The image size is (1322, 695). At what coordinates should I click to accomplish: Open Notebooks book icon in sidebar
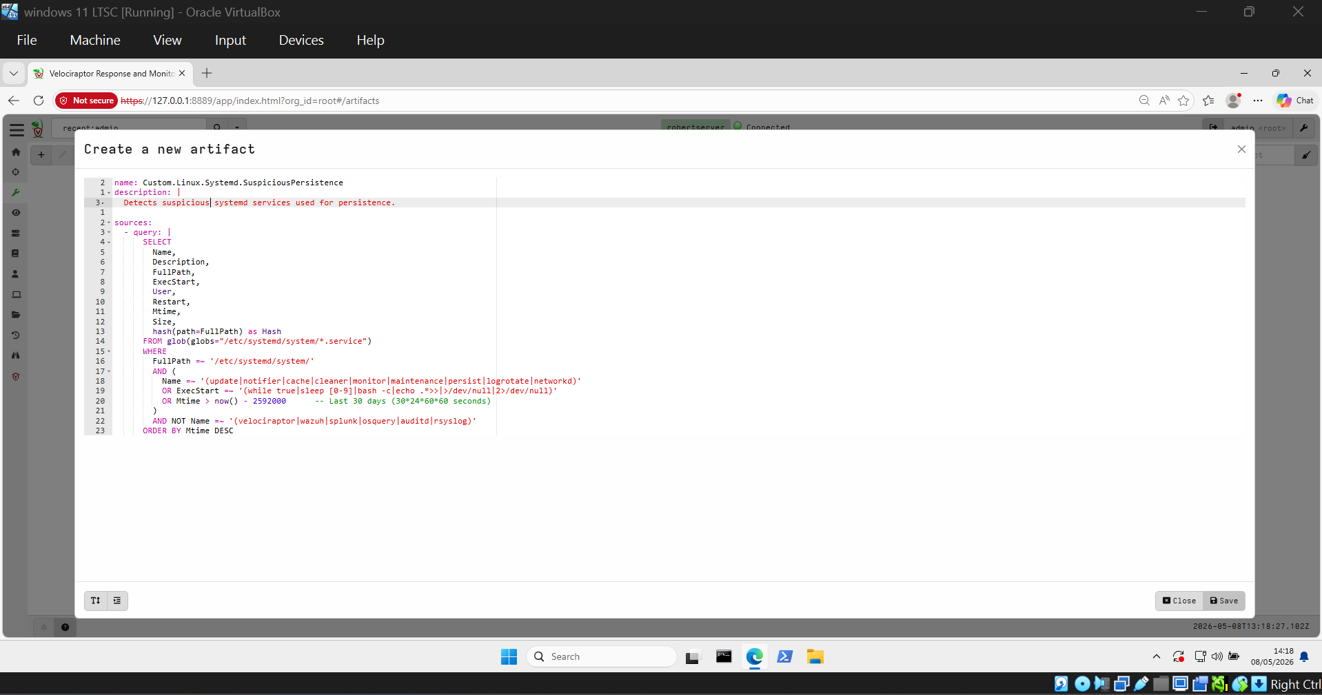pos(16,253)
